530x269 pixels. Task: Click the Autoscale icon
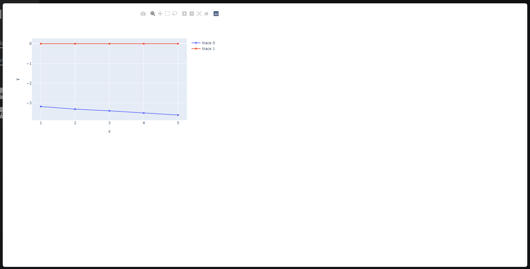point(199,14)
